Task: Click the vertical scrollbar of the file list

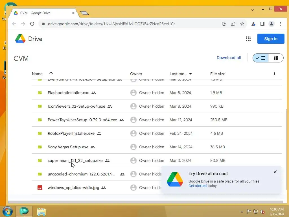Action: (286, 149)
